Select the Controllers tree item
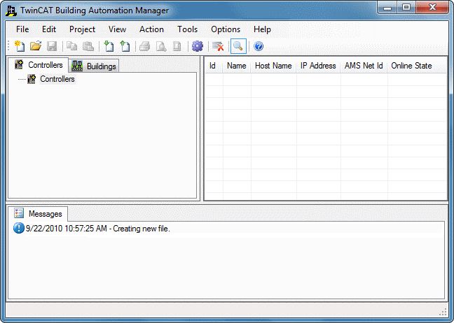 pos(57,79)
